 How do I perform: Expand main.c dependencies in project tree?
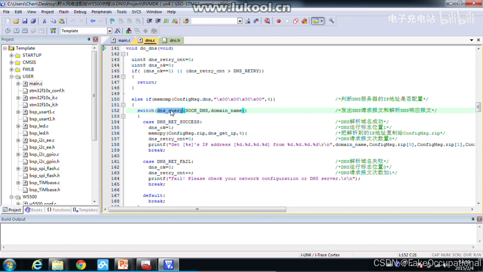(x=18, y=83)
